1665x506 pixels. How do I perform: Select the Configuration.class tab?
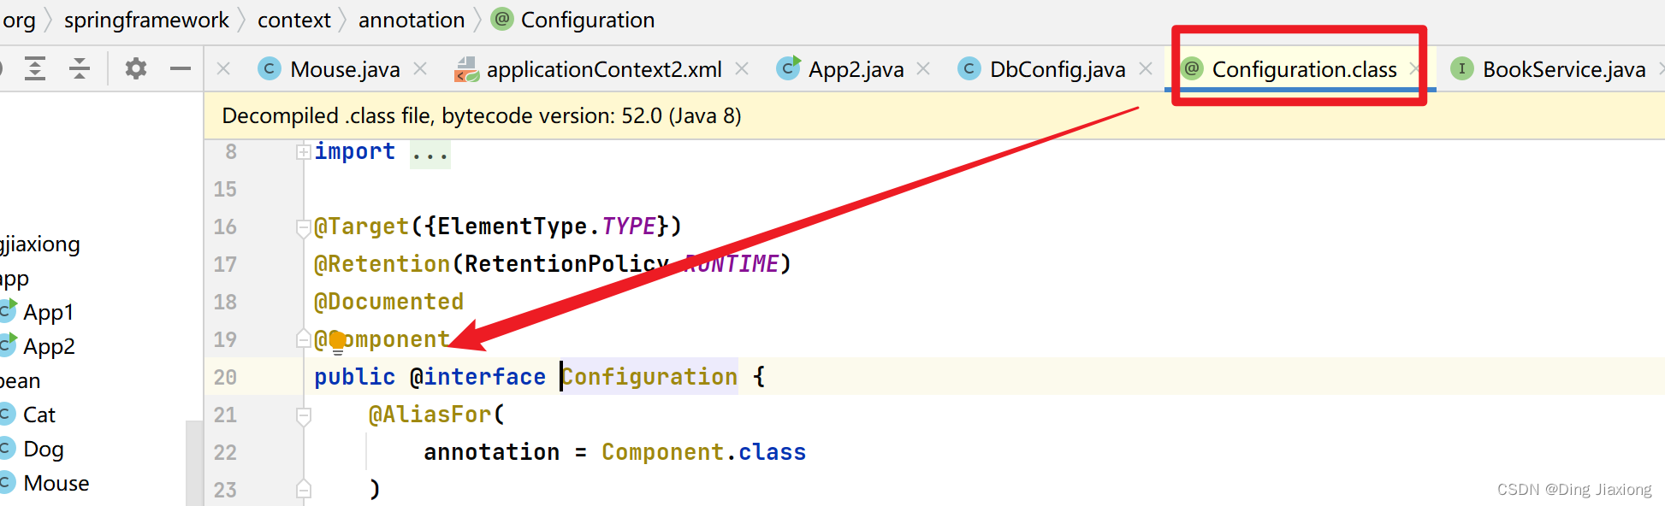1304,69
